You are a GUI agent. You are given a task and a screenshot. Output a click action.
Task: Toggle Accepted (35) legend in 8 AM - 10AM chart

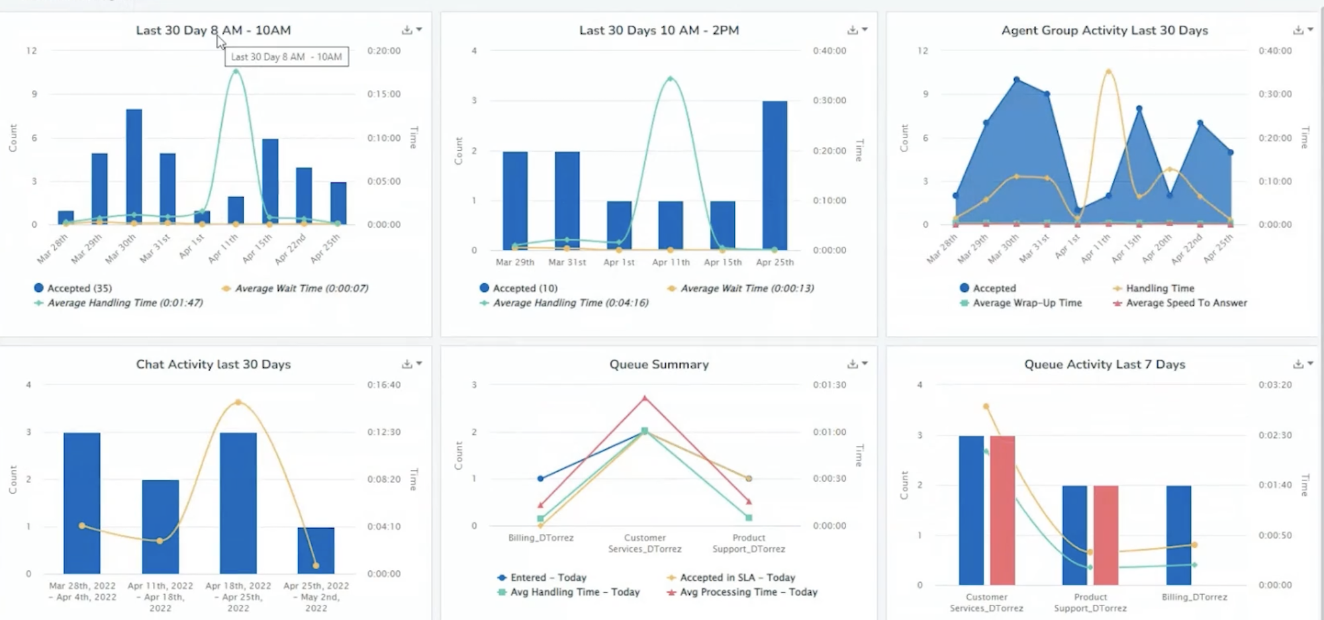[73, 288]
